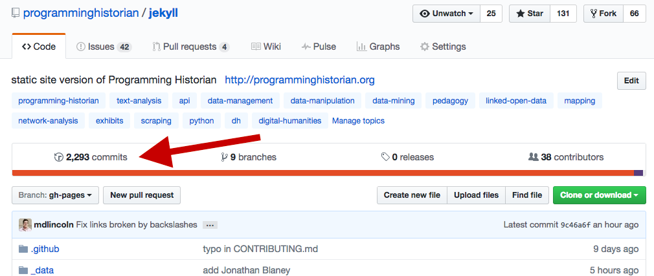654x276 pixels.
Task: Switch to the Issues tab
Action: tap(104, 47)
